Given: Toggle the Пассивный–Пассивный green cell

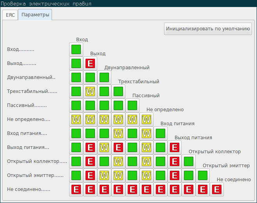Looking at the screenshot, I should click(x=132, y=105).
